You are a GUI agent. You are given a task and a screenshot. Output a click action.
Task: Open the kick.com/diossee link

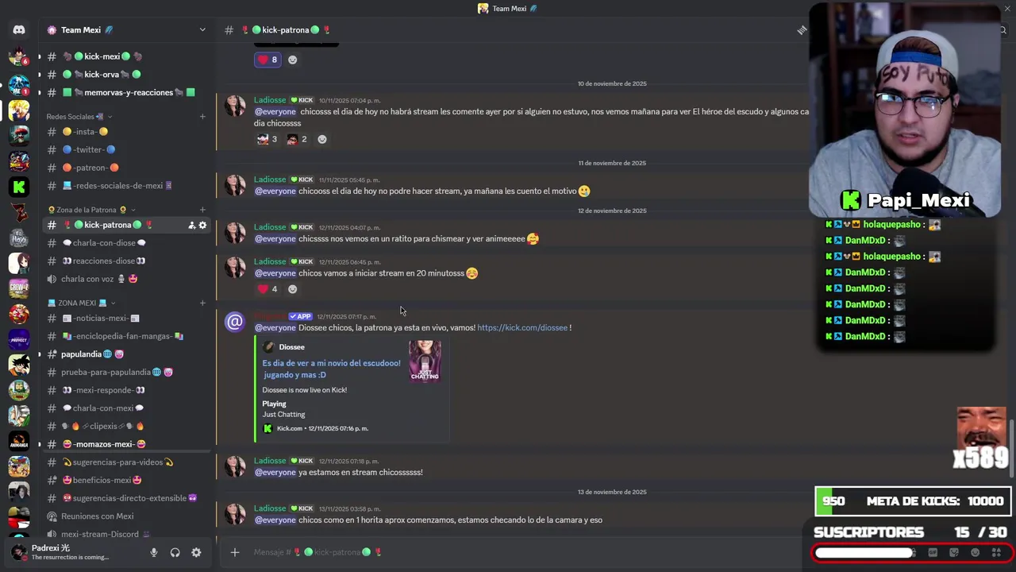[522, 327]
